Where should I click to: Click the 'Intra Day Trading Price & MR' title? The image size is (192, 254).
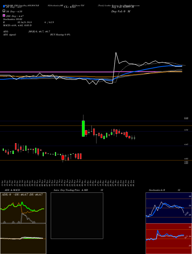pos(71,190)
